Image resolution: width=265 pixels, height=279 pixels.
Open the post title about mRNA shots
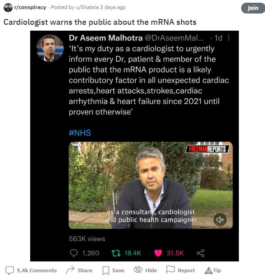[x=100, y=22]
